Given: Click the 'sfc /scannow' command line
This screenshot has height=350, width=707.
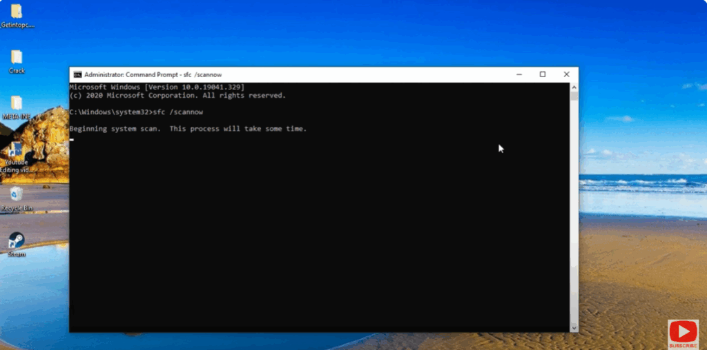Looking at the screenshot, I should coord(136,112).
